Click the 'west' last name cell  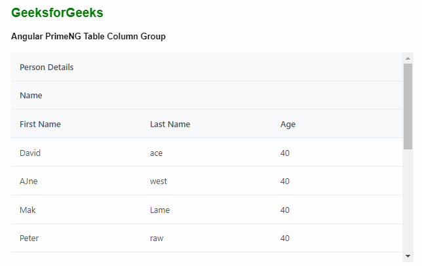click(159, 181)
